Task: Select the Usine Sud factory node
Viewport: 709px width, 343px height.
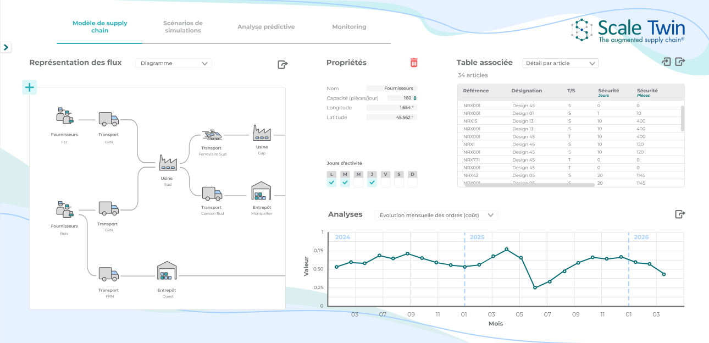Action: click(168, 164)
